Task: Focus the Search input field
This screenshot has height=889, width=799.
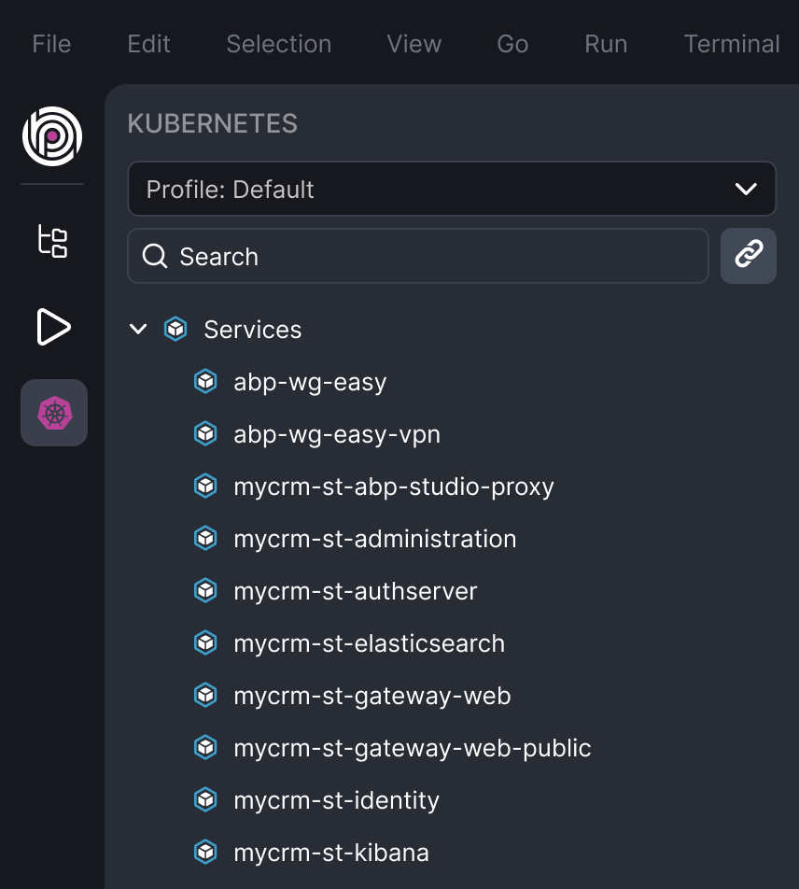Action: pyautogui.click(x=418, y=256)
